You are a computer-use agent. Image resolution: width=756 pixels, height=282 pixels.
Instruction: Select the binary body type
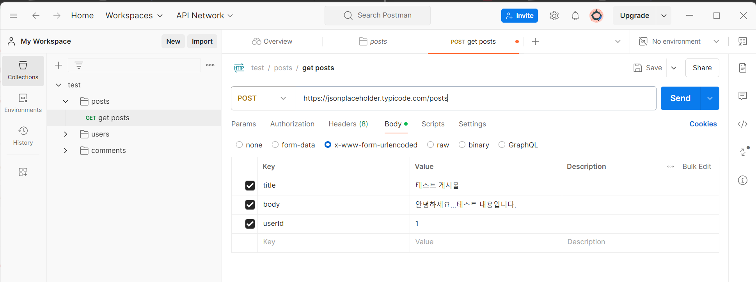click(462, 145)
